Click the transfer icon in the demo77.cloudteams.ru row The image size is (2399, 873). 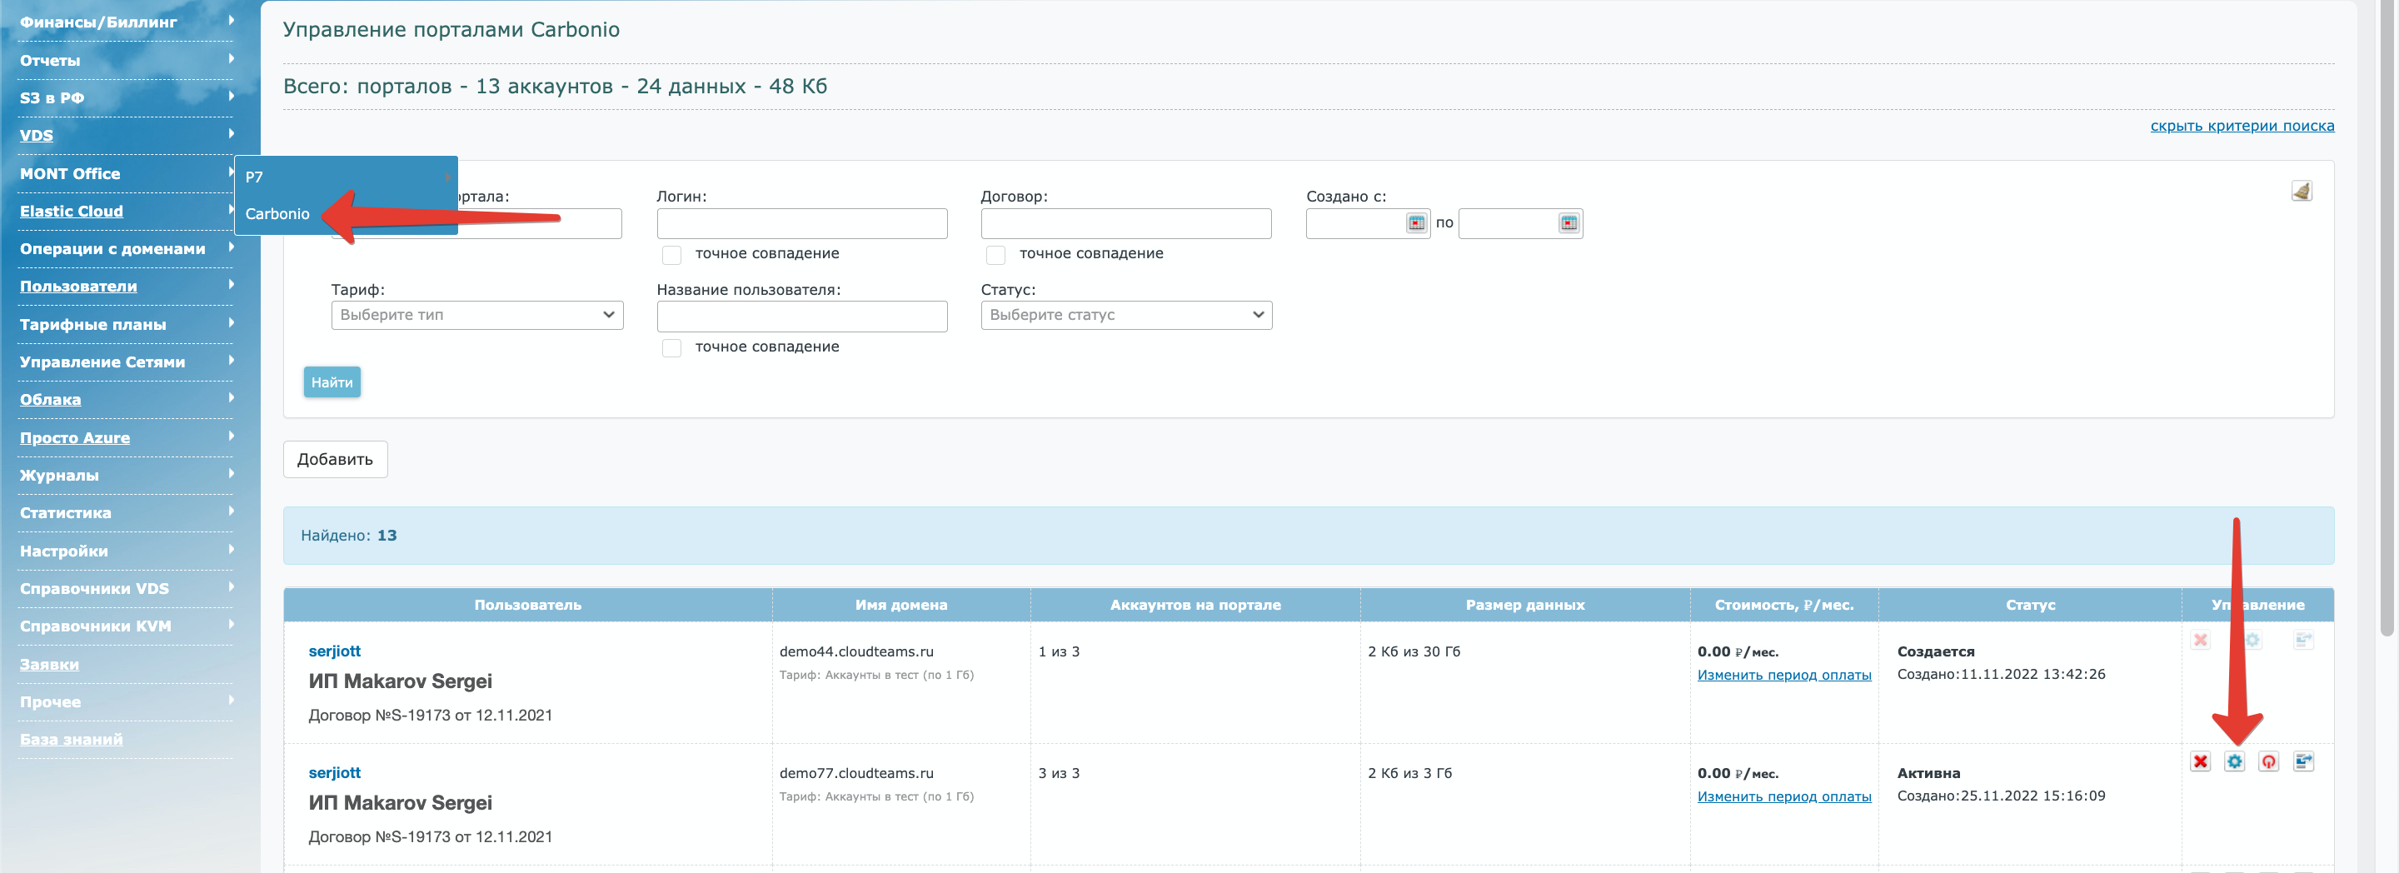click(x=2303, y=761)
